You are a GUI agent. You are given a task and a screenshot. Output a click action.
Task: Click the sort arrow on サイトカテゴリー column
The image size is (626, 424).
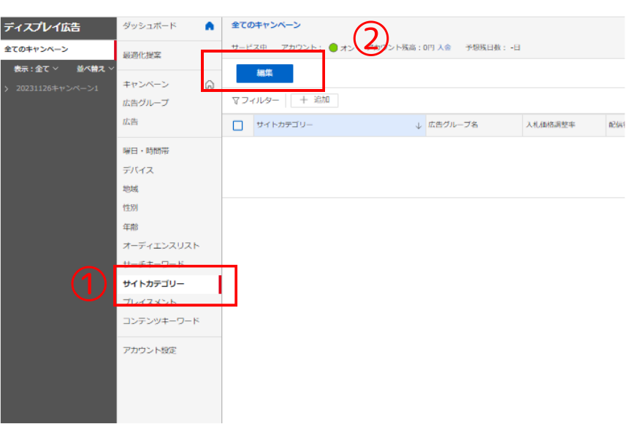click(418, 125)
